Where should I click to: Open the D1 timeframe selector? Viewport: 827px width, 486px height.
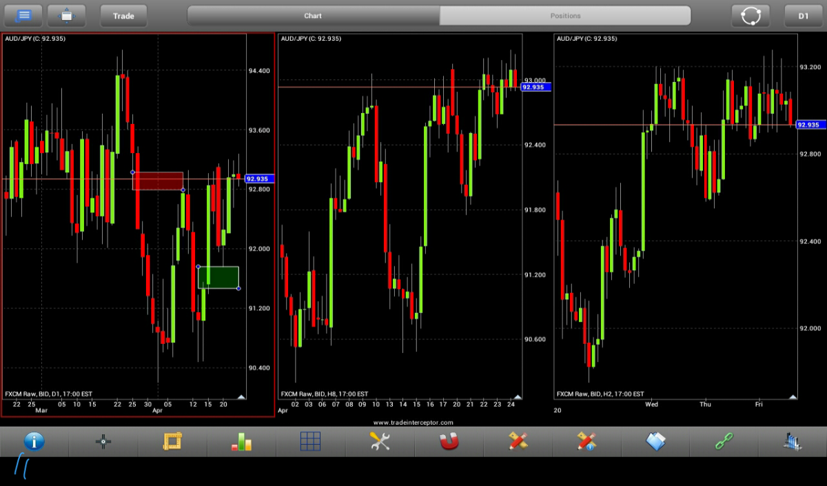click(x=803, y=15)
